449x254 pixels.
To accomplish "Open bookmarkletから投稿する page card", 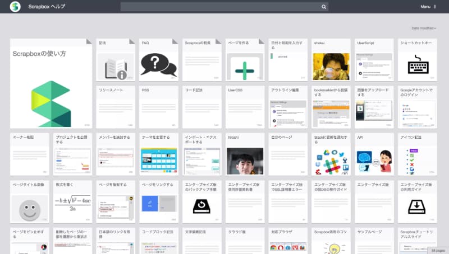I will 331,107.
